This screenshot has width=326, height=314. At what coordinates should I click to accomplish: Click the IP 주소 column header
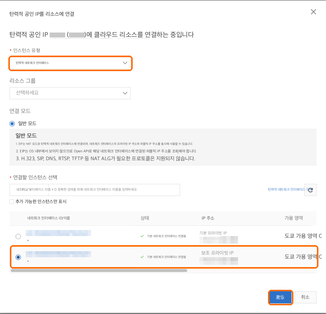point(208,218)
